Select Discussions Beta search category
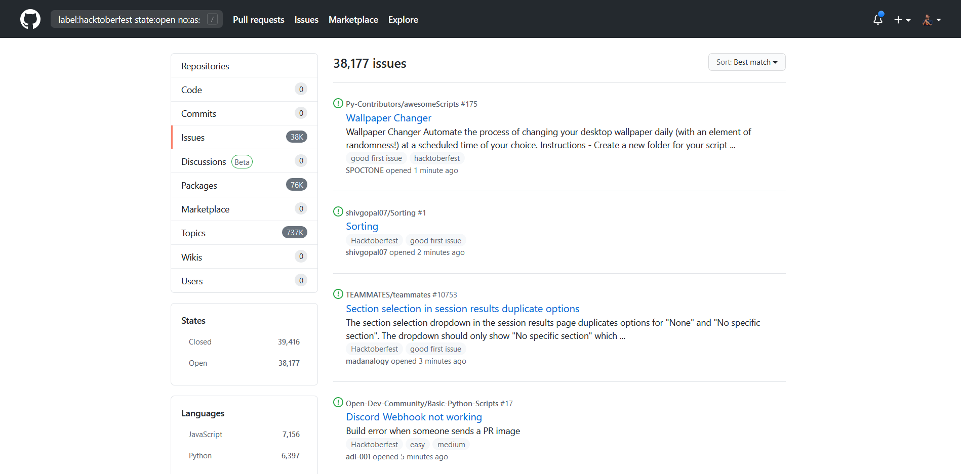 click(x=244, y=161)
